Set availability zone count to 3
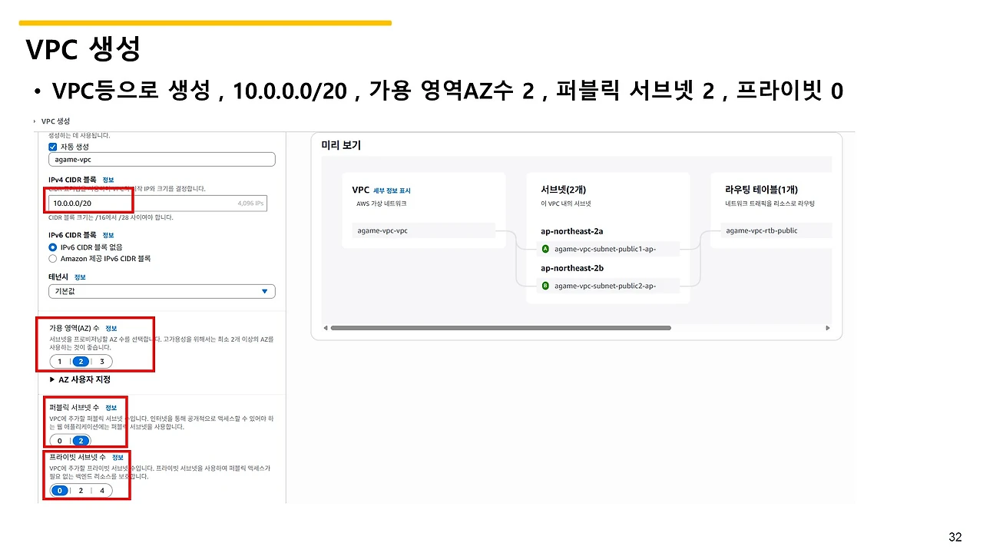 (x=102, y=361)
